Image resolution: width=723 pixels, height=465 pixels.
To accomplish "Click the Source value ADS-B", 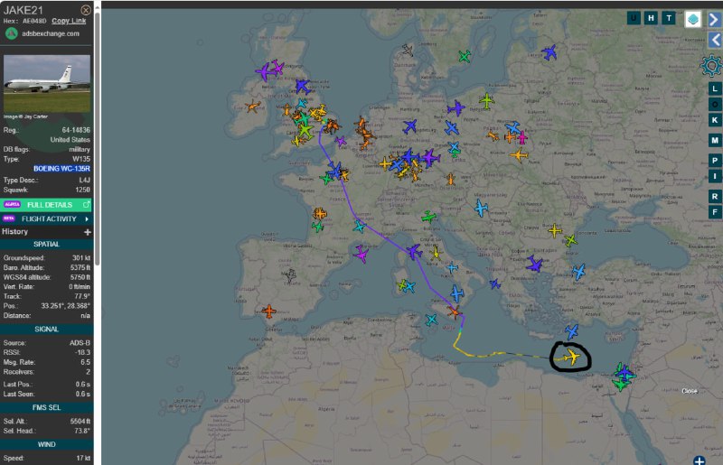I will [x=80, y=343].
